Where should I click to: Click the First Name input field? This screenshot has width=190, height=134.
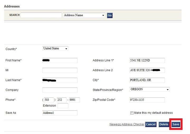pyautogui.click(x=60, y=60)
